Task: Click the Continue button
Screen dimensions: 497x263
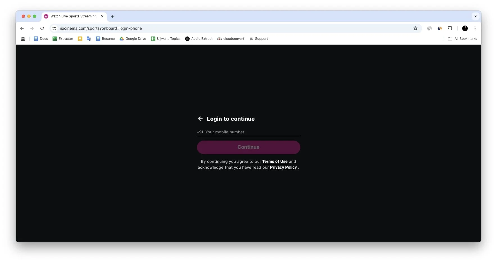Action: 248,147
